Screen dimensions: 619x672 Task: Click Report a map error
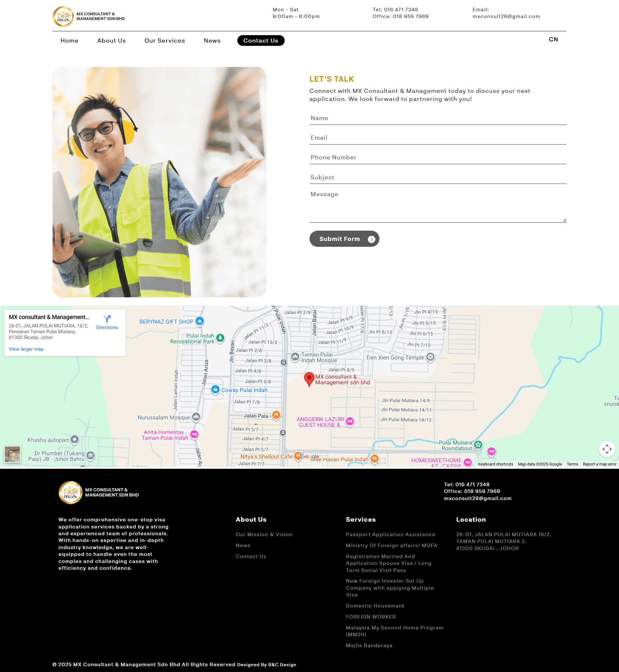[599, 464]
